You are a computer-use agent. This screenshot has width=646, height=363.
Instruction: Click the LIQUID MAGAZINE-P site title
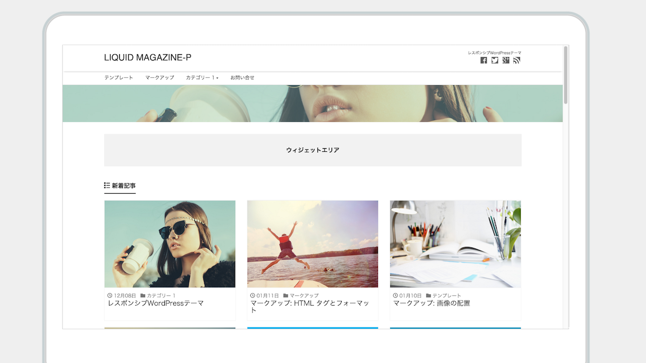pos(147,57)
